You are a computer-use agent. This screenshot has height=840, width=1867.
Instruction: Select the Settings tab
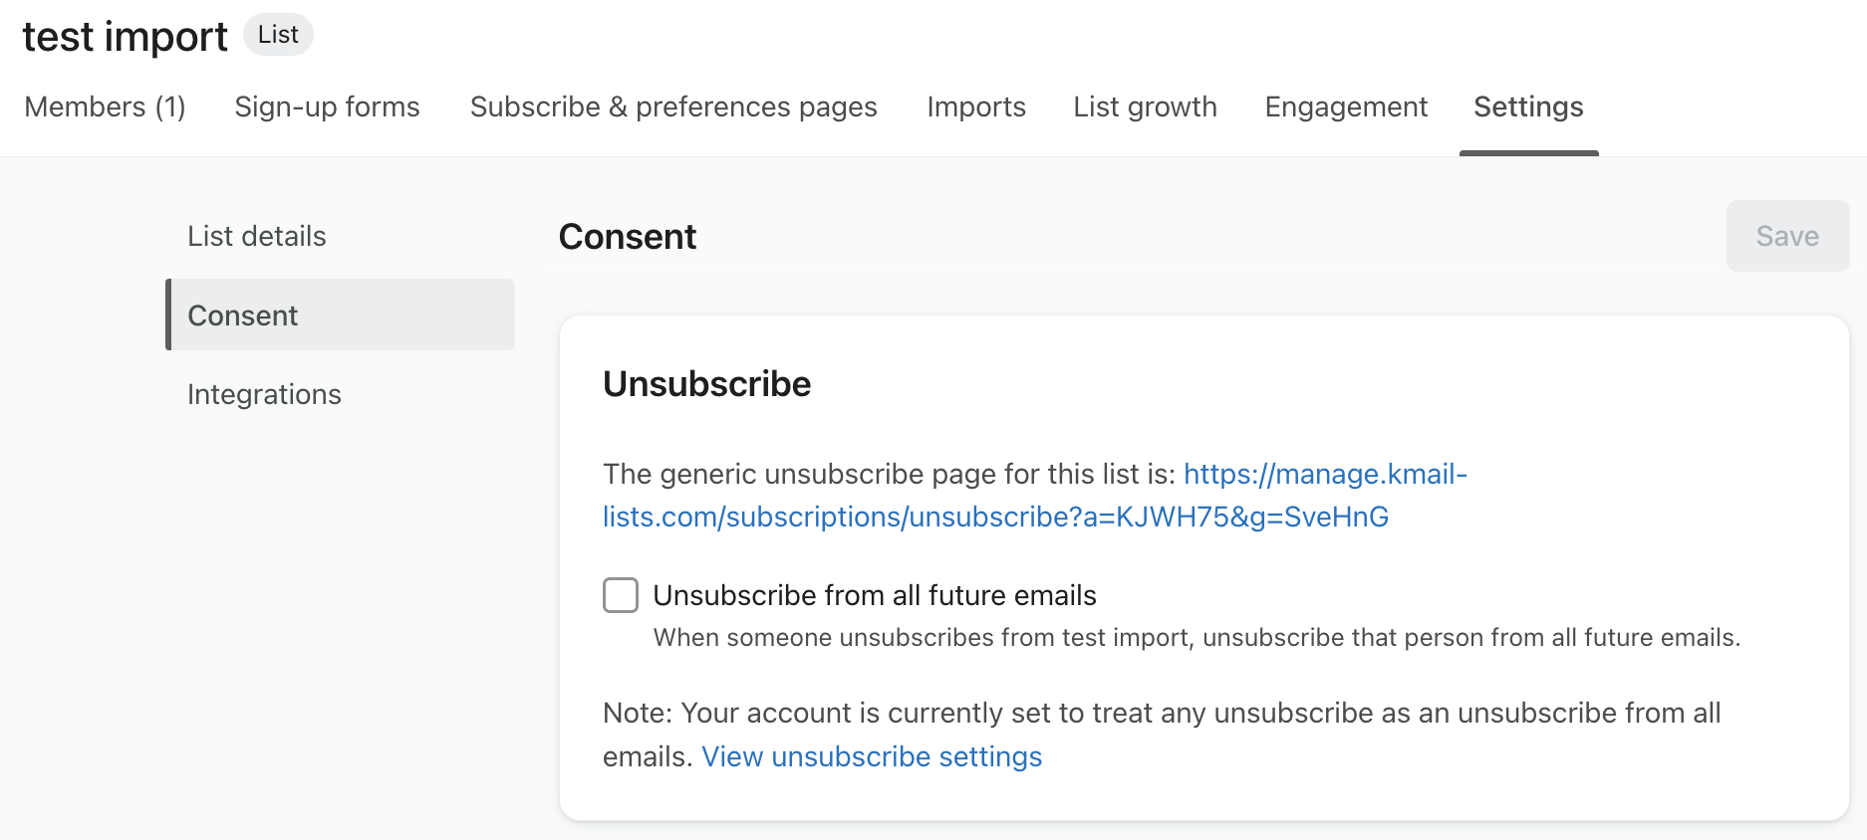(1527, 106)
